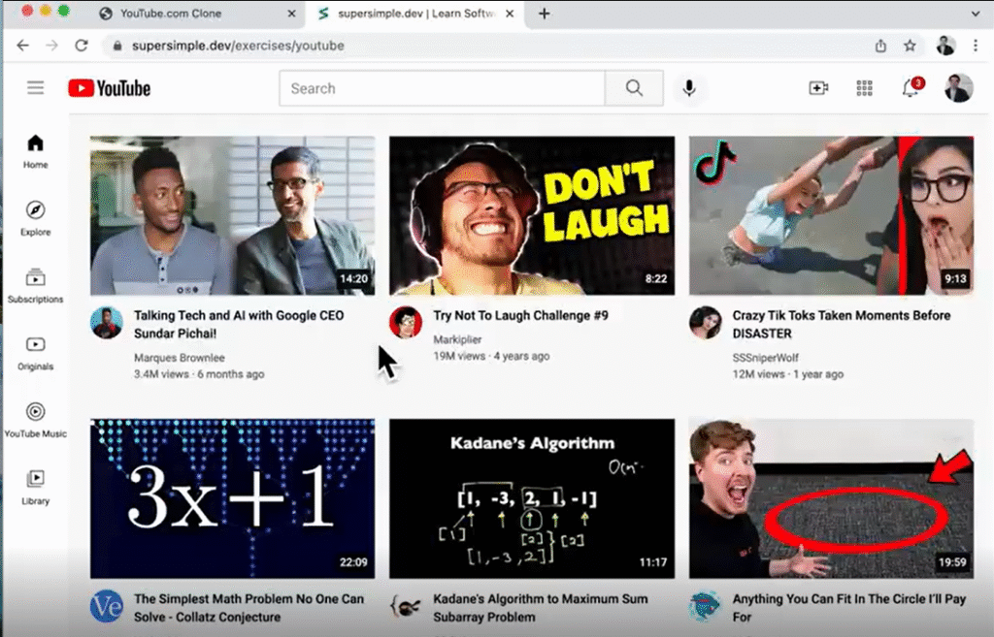Open a new browser tab

click(x=545, y=14)
